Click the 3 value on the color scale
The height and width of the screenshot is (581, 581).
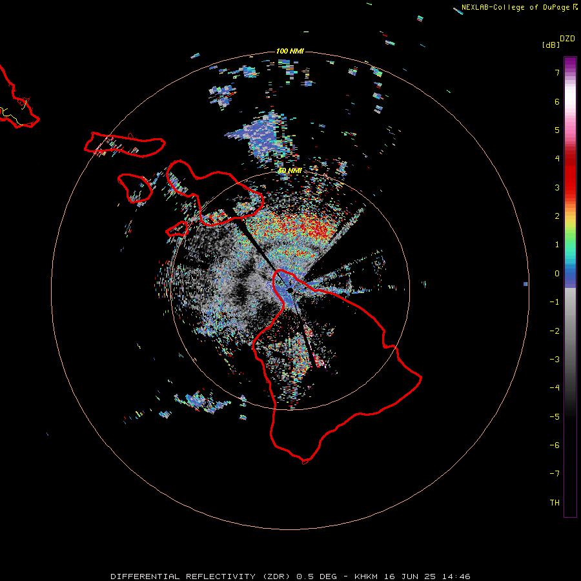tap(557, 187)
